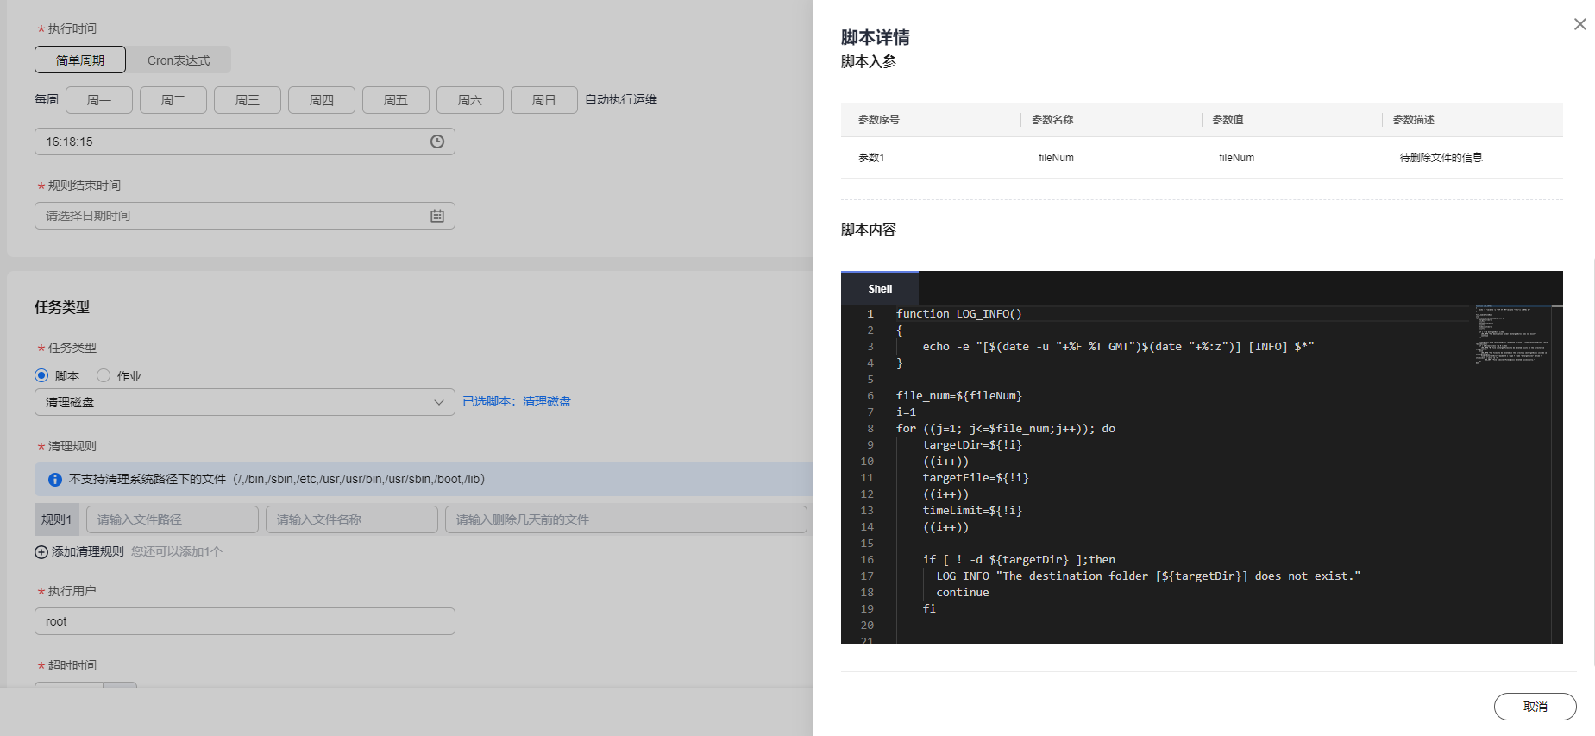Select the 作业 radio button
This screenshot has height=736, width=1595.
pyautogui.click(x=104, y=375)
